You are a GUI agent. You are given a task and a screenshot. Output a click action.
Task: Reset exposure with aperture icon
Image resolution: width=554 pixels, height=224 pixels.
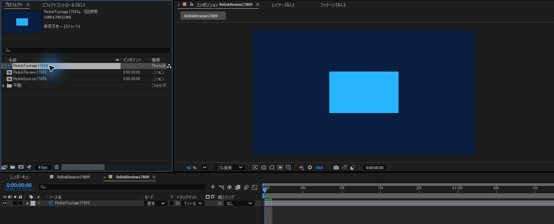[310, 168]
